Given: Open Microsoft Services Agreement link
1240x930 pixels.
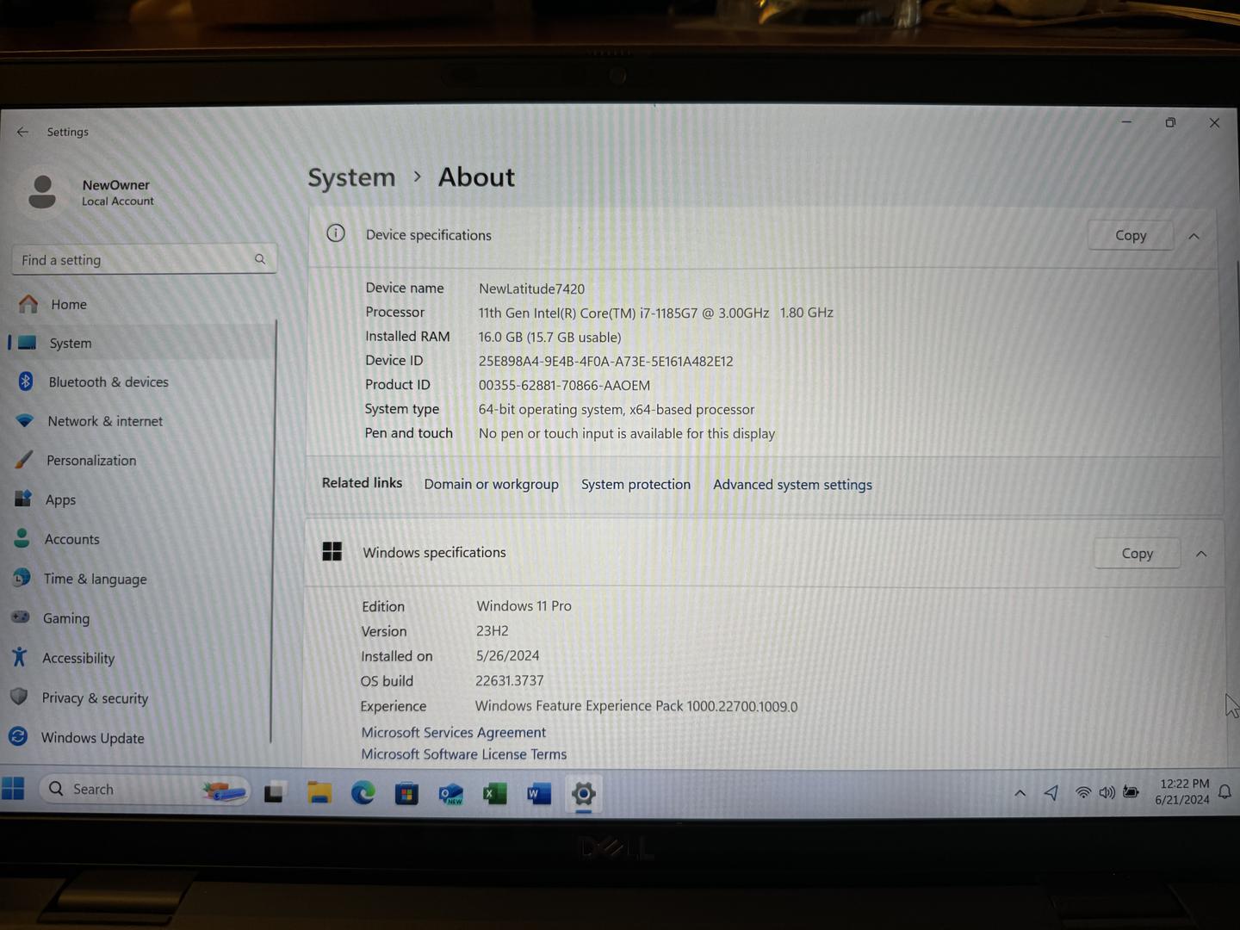Looking at the screenshot, I should tap(453, 732).
